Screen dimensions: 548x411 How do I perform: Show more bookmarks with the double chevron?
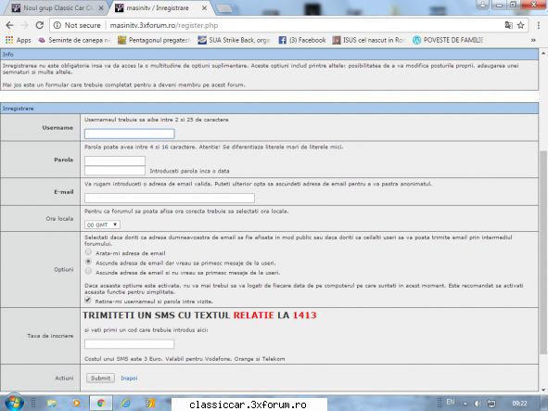tap(533, 40)
